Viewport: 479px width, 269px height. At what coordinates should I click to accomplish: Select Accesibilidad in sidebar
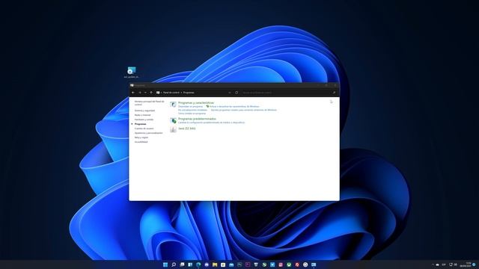[x=141, y=142]
